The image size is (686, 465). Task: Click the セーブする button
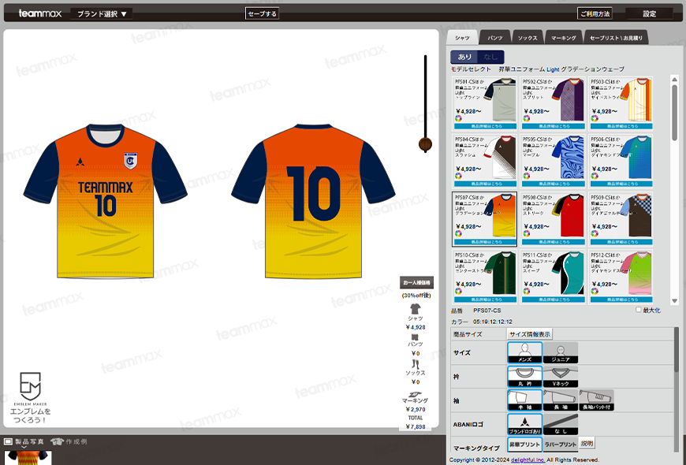click(262, 13)
